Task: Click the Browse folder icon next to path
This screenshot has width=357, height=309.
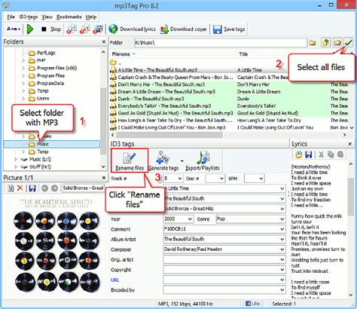Action: coord(313,43)
